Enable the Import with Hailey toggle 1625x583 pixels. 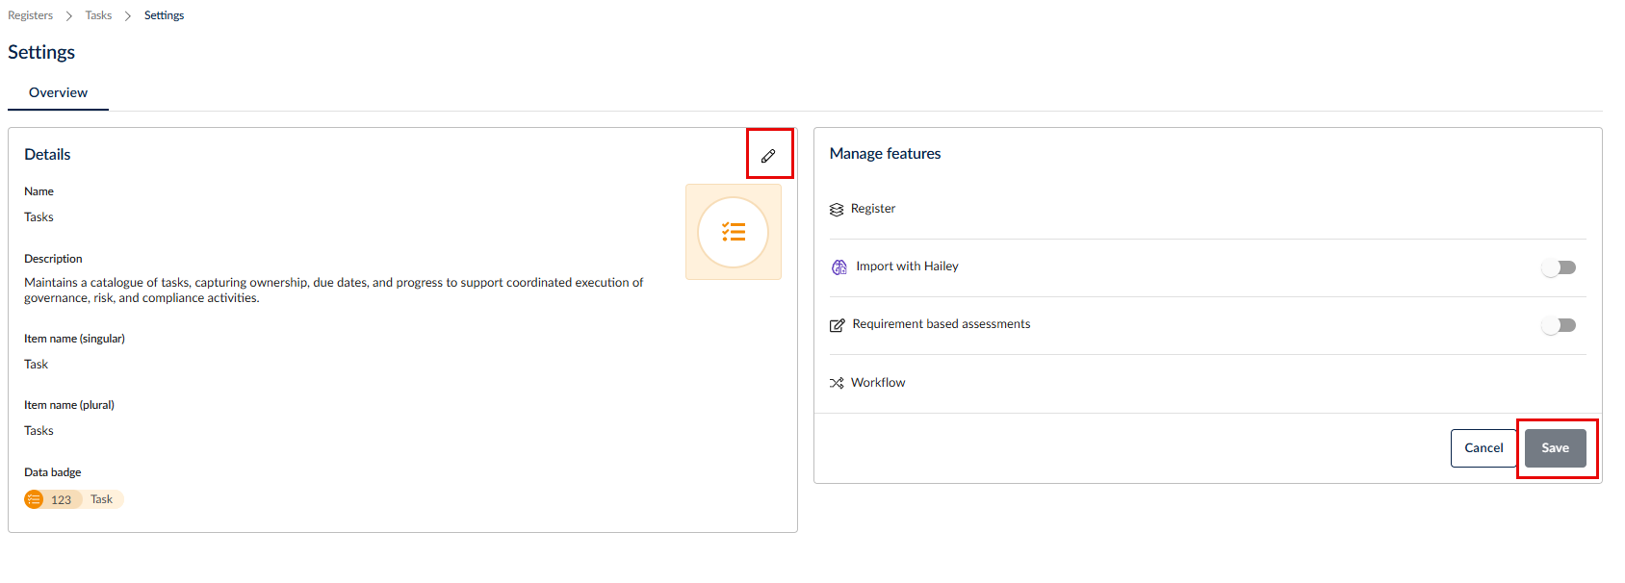(x=1559, y=267)
